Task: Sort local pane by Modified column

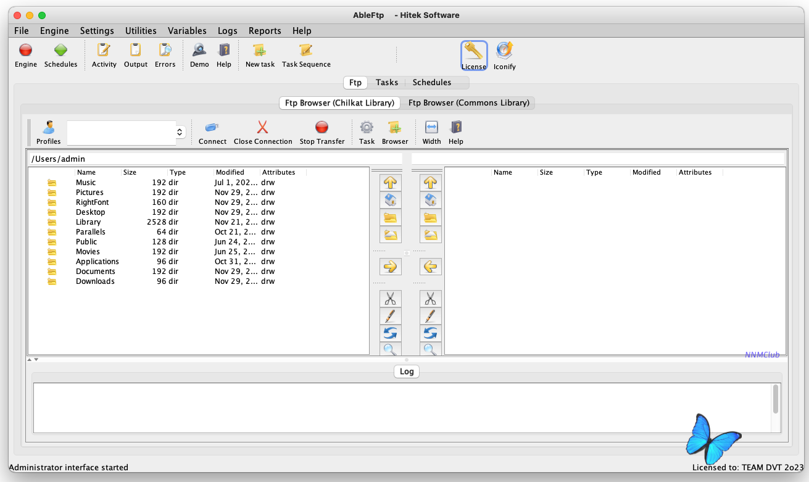Action: pos(237,172)
